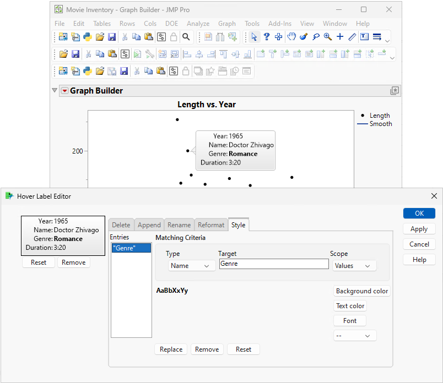The width and height of the screenshot is (443, 383).
Task: Open the Analyze menu
Action: click(x=198, y=24)
